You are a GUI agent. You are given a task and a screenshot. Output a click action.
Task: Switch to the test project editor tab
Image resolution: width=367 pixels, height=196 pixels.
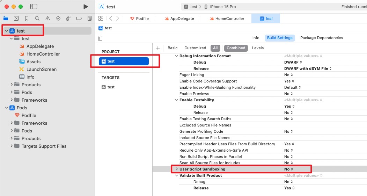click(266, 19)
